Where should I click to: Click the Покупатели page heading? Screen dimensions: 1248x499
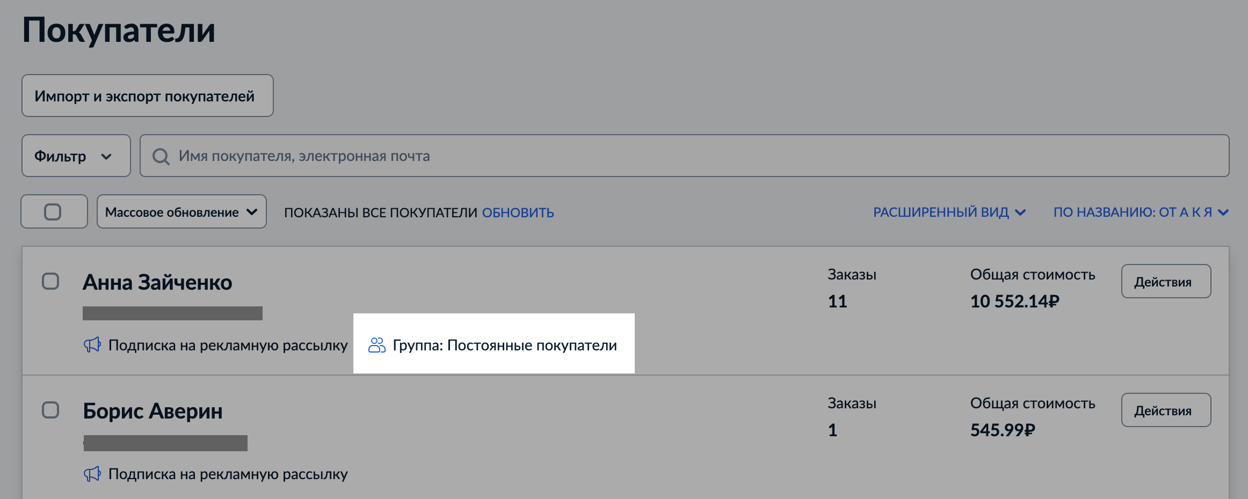[x=119, y=31]
